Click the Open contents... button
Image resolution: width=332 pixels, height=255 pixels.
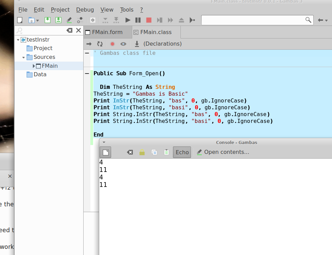223,152
